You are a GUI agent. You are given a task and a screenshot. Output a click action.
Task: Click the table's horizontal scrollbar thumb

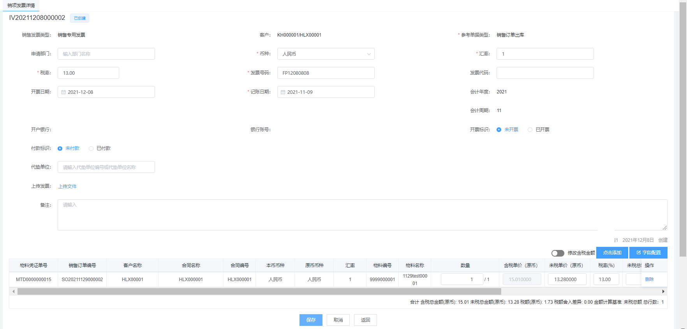pos(259,291)
